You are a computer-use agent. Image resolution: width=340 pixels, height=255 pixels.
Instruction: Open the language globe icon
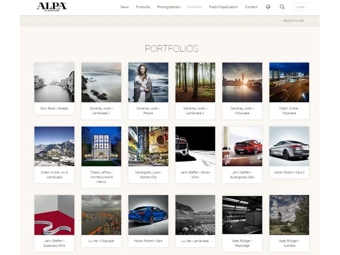point(268,7)
